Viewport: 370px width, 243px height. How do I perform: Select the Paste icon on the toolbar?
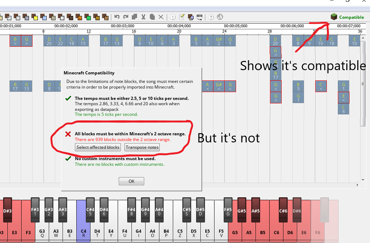point(152,17)
